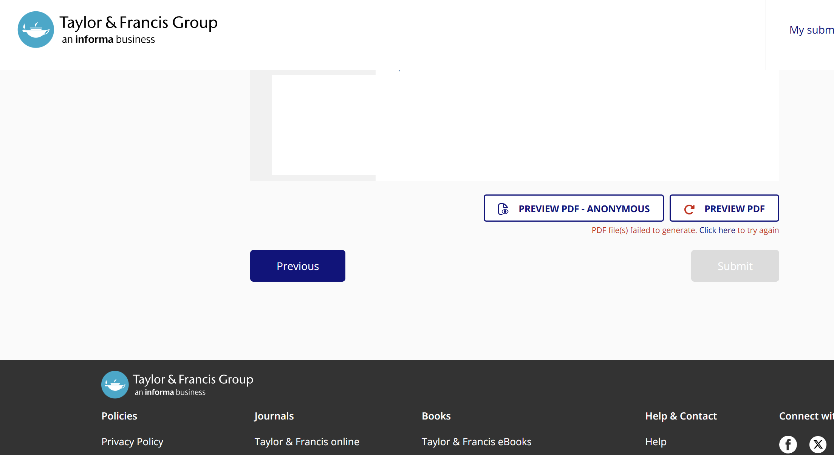Screen dimensions: 834x455
Task: Click the anonymous PDF document eye icon
Action: point(503,209)
